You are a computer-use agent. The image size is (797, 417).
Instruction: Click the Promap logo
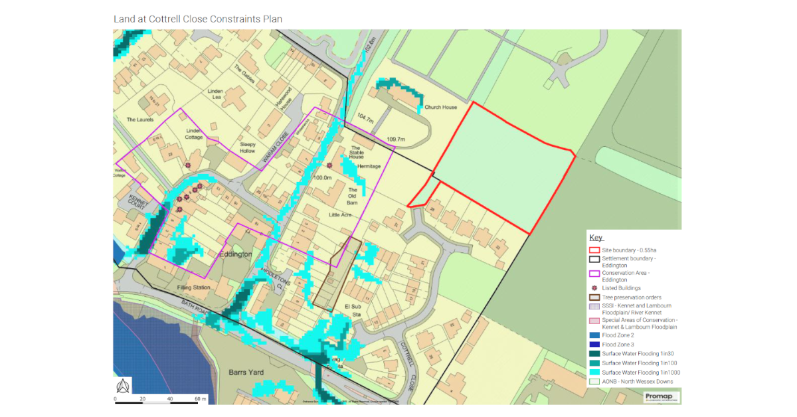coord(662,396)
